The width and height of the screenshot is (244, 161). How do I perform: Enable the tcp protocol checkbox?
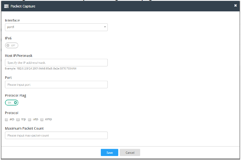point(18,119)
